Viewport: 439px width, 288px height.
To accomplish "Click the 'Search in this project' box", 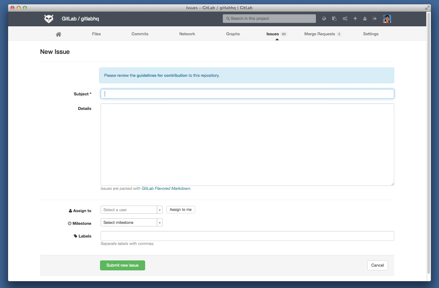I will point(269,19).
